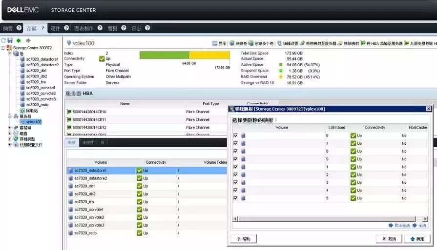
Task: Expand the 磁盘 tree node
Action: tap(9, 133)
